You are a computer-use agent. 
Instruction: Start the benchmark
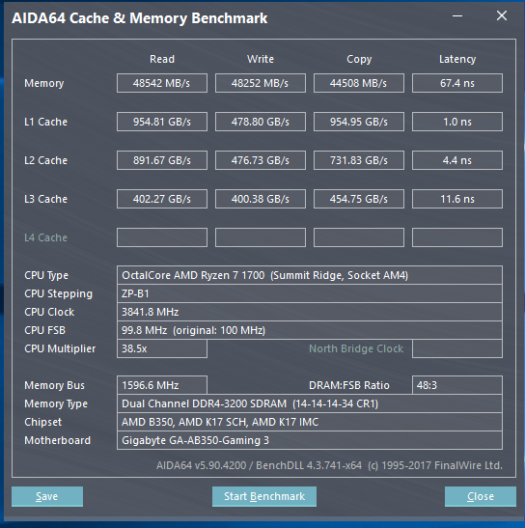264,496
